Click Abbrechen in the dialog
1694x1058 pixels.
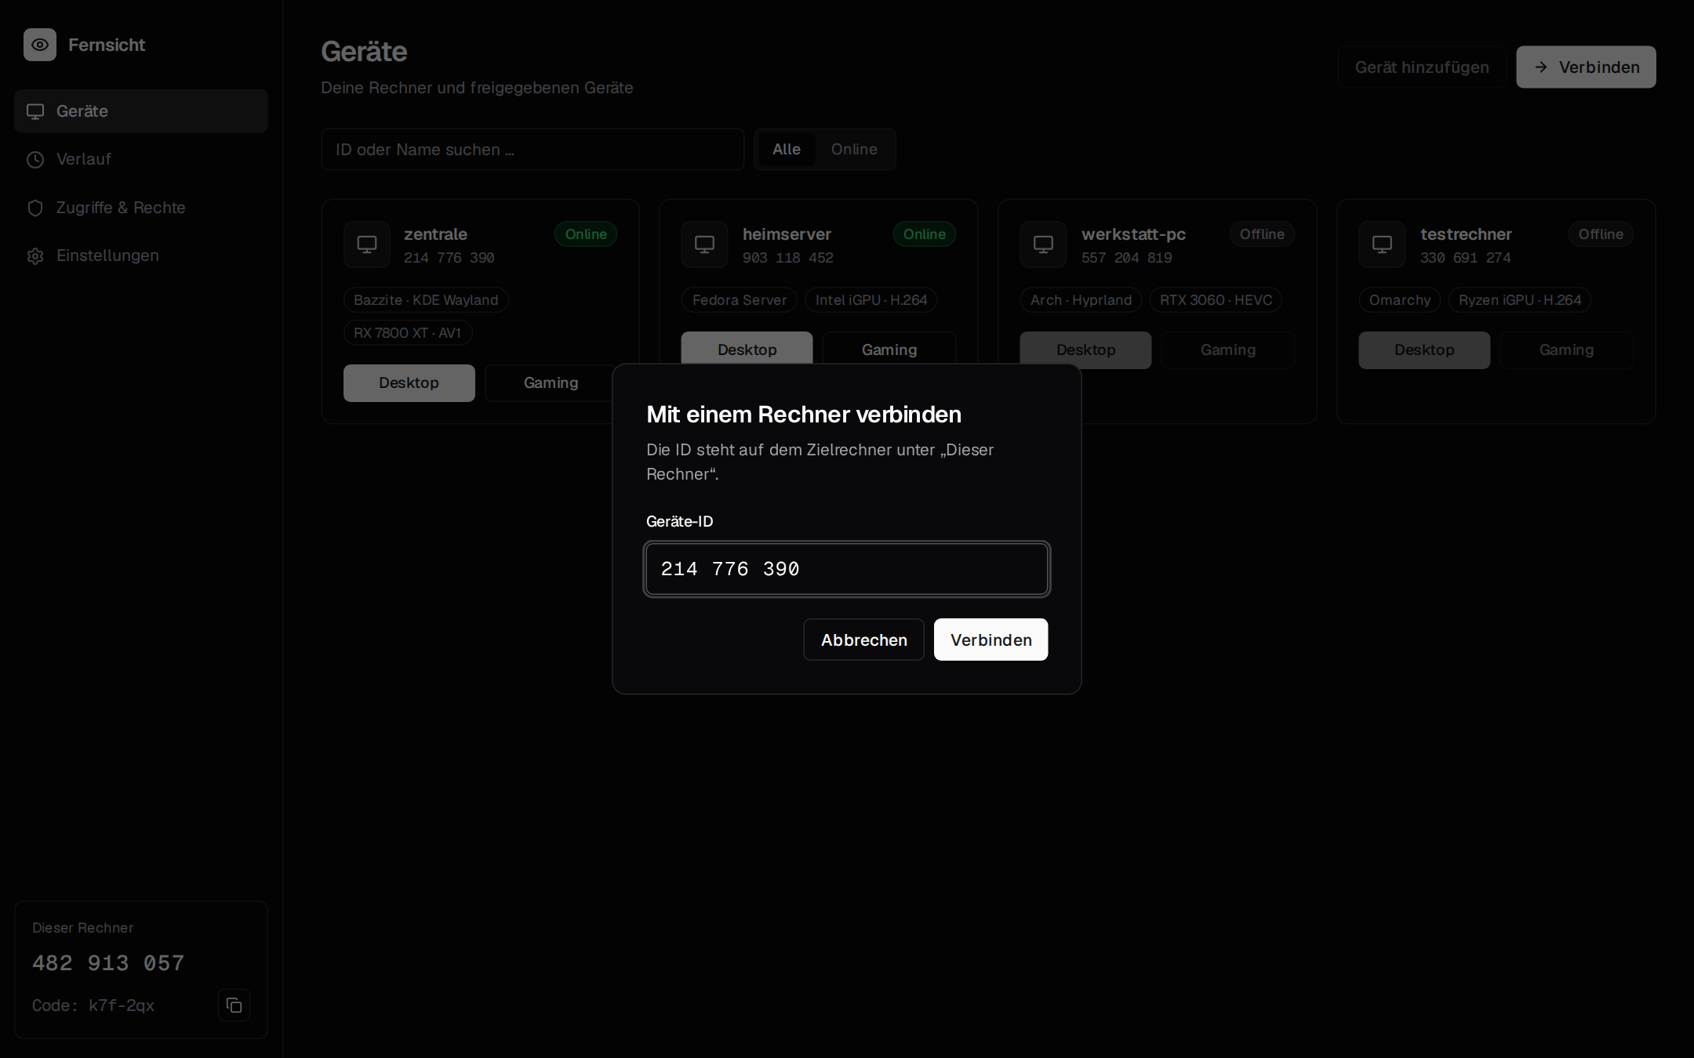coord(863,640)
